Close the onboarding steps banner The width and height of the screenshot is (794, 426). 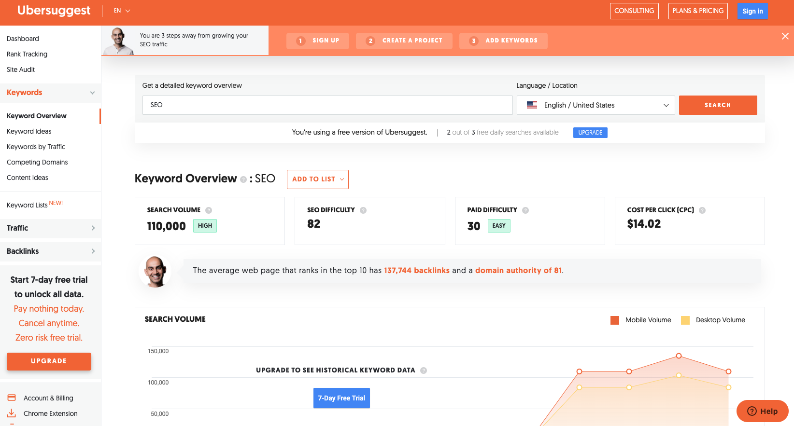(x=785, y=36)
